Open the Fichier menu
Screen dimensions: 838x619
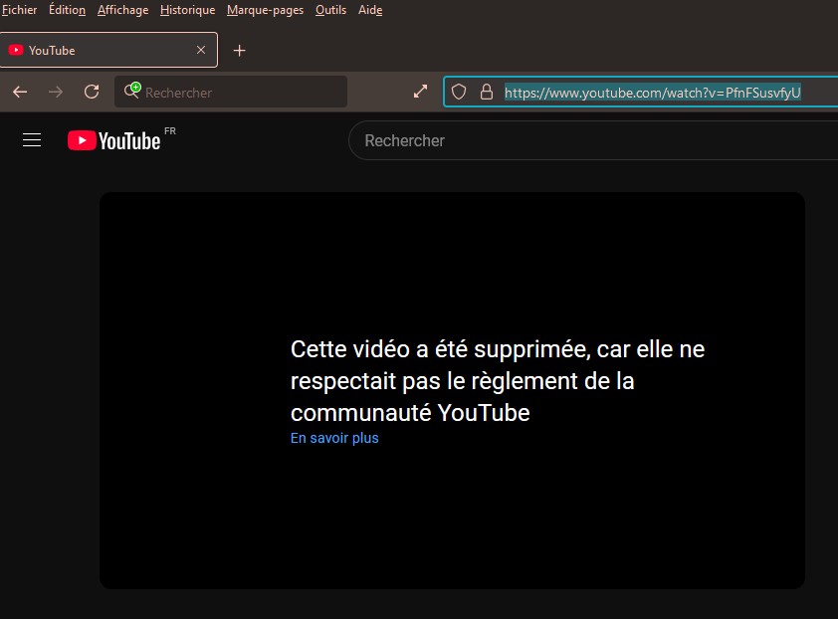pos(19,10)
